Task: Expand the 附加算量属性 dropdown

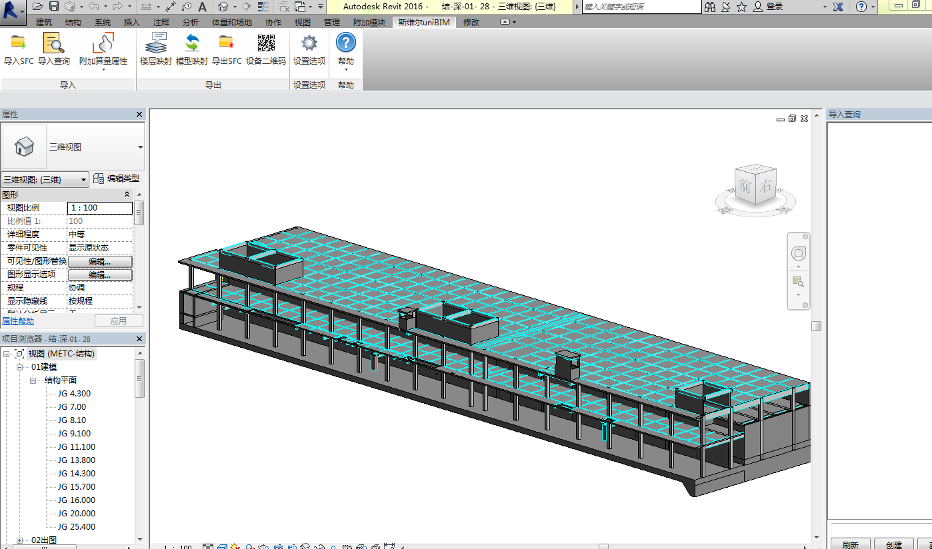Action: point(103,69)
